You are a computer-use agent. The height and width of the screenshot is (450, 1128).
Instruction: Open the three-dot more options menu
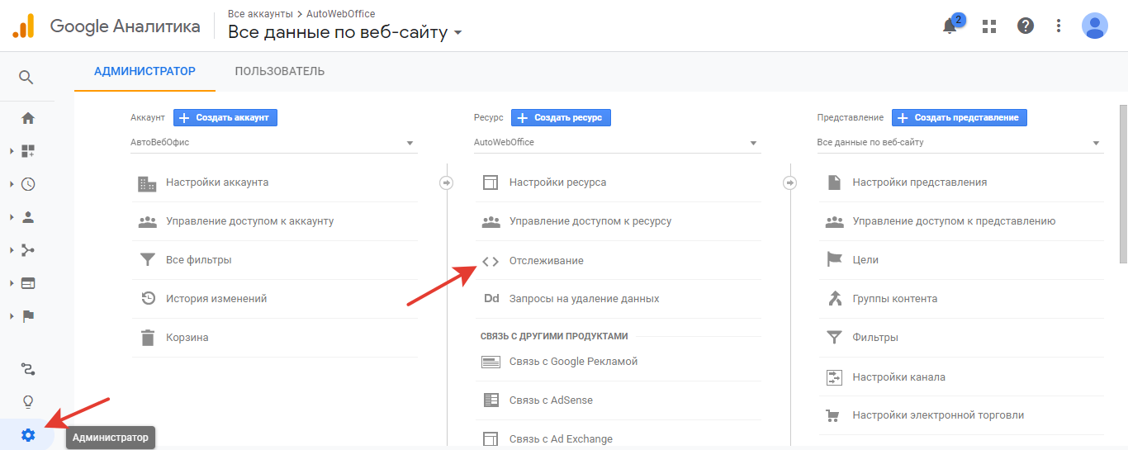(1059, 26)
